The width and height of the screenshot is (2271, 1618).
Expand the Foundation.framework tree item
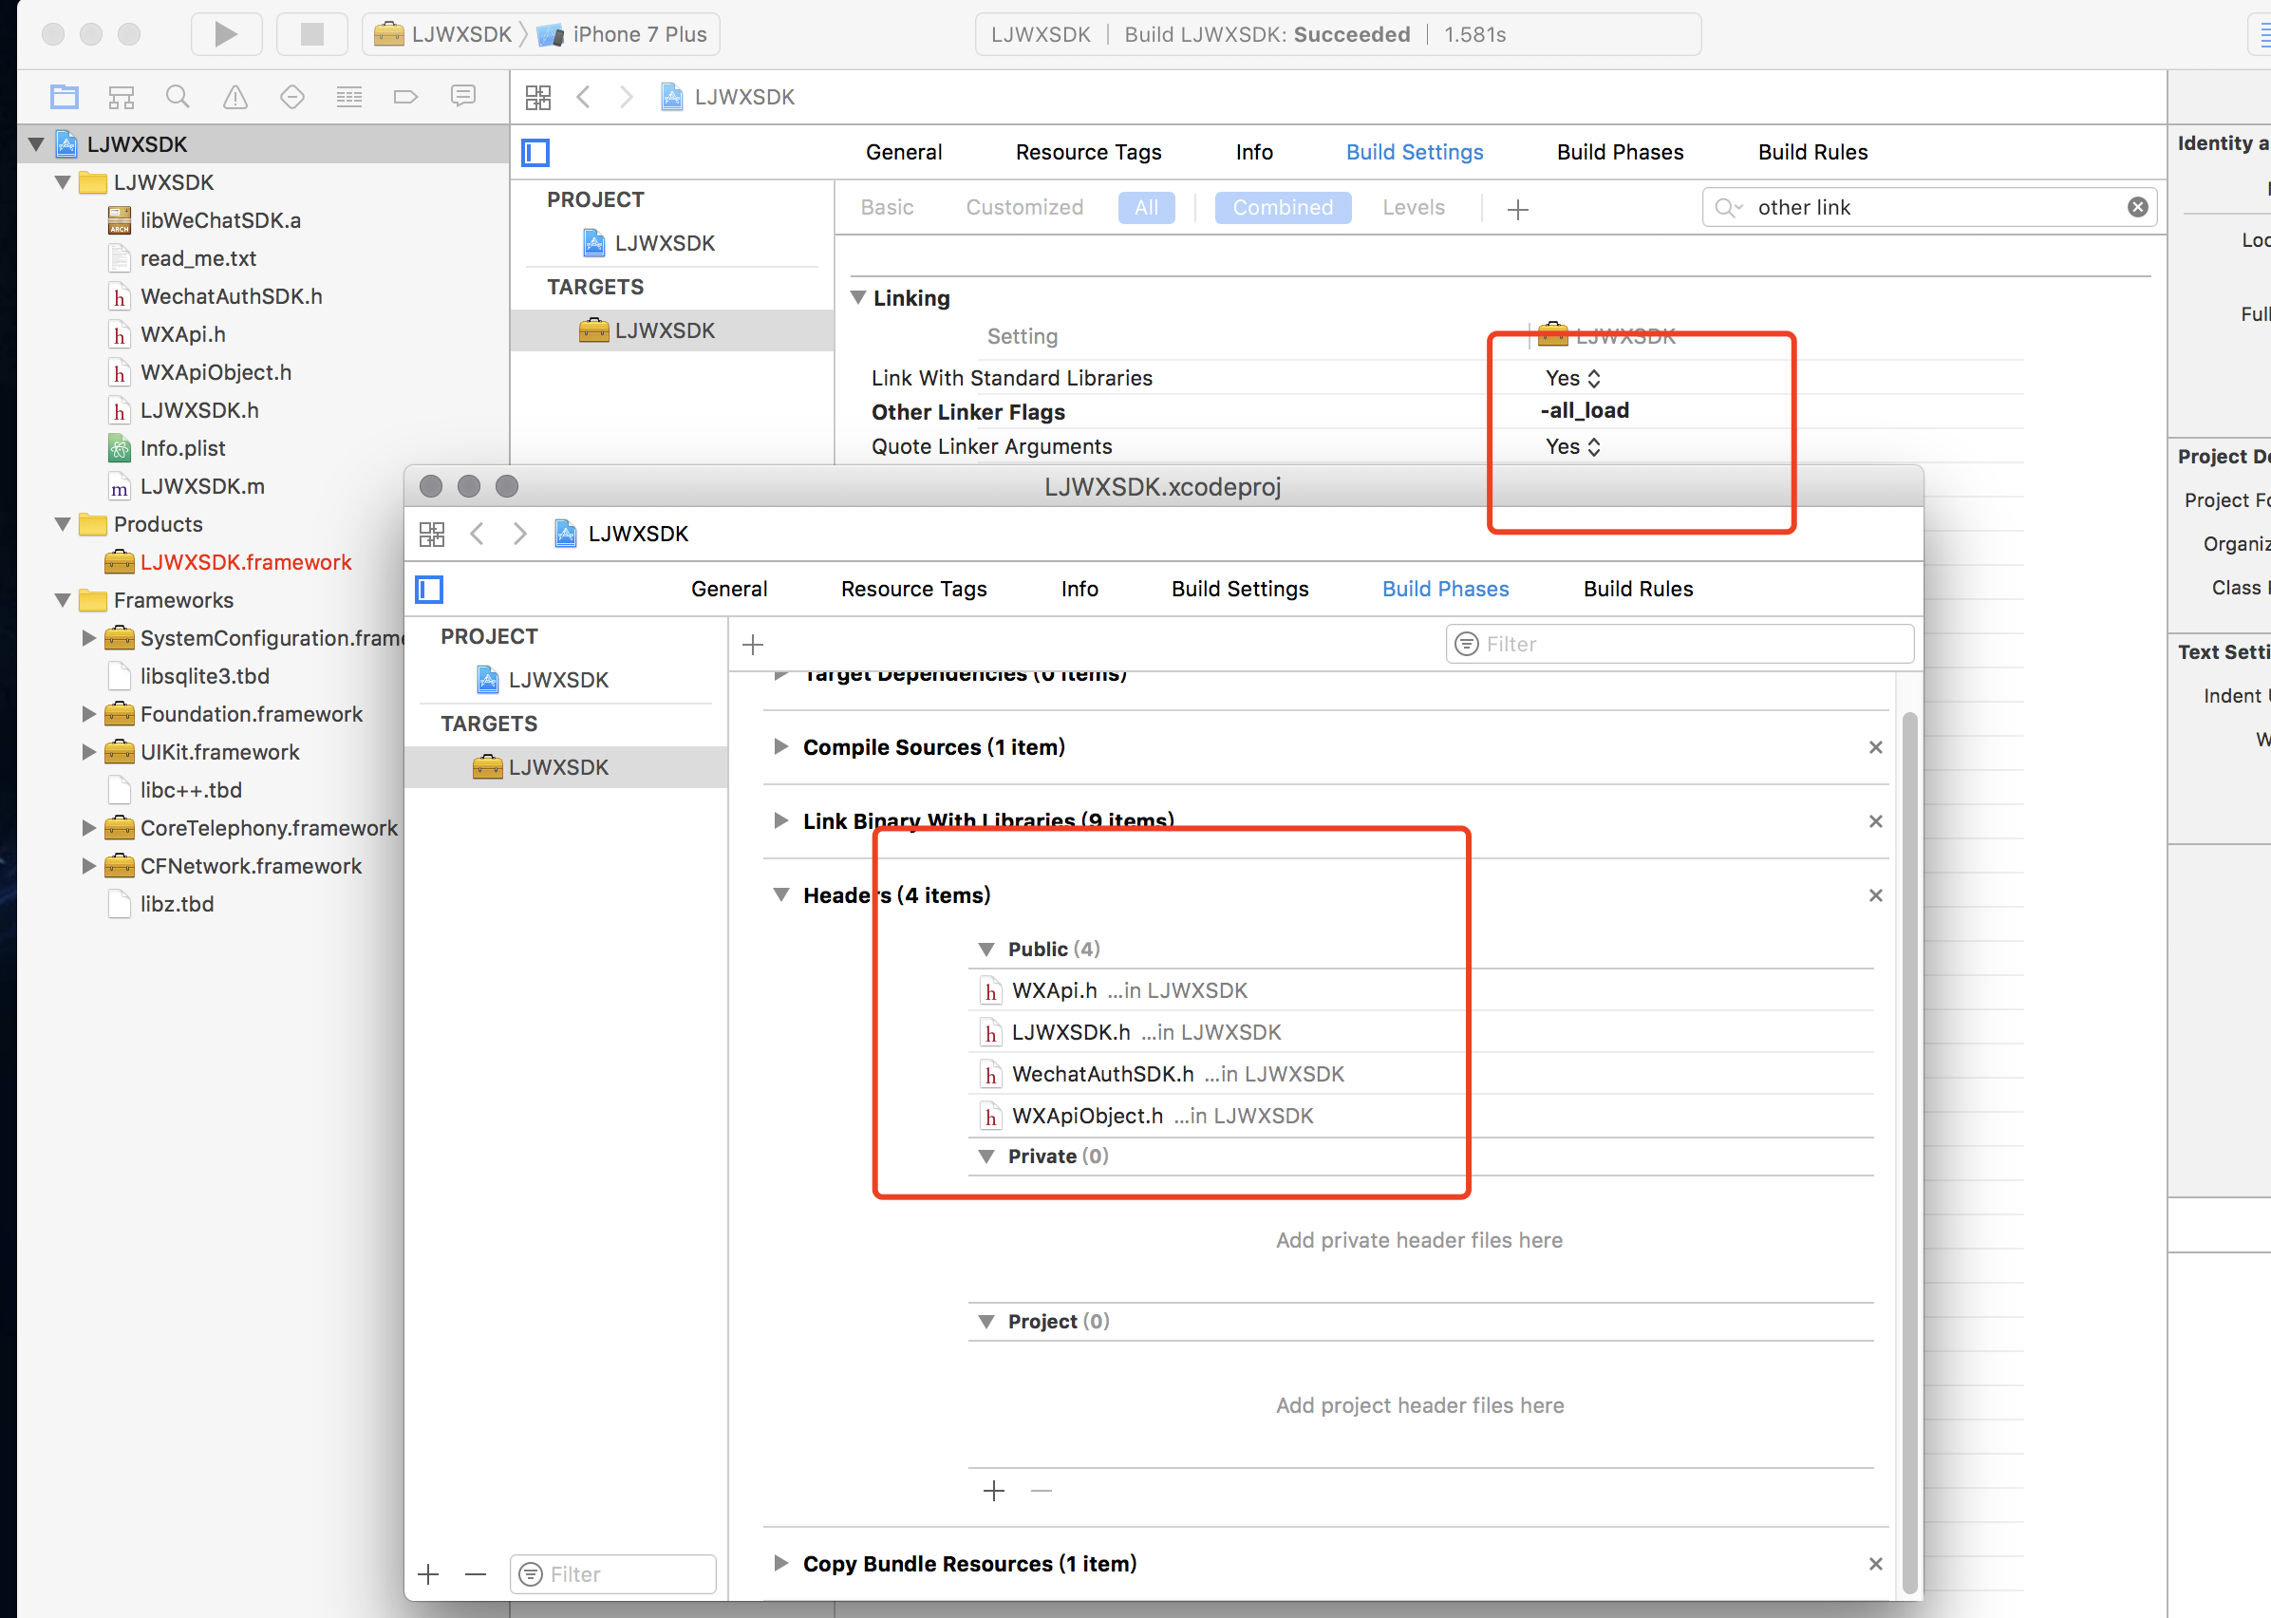(88, 714)
